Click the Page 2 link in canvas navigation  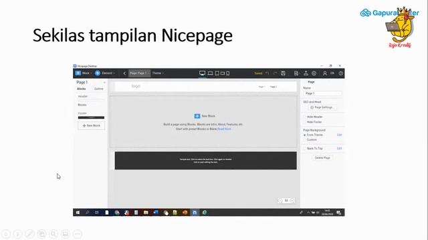274,87
